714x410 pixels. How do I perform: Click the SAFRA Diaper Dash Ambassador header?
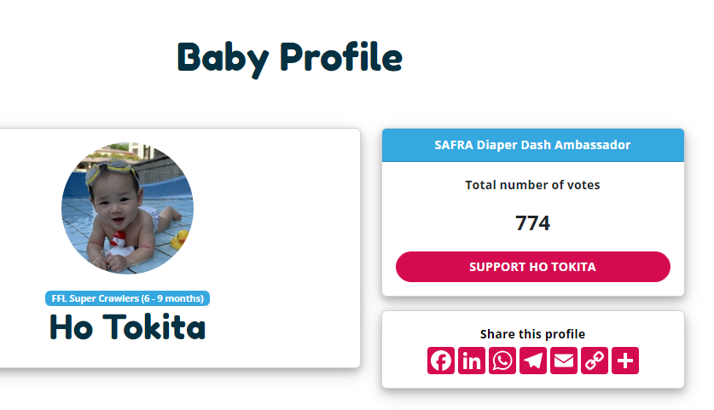click(x=532, y=145)
